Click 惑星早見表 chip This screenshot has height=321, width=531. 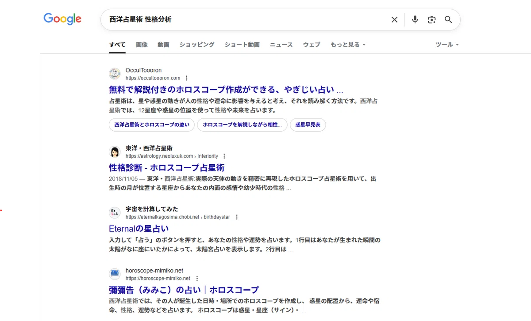pyautogui.click(x=308, y=125)
